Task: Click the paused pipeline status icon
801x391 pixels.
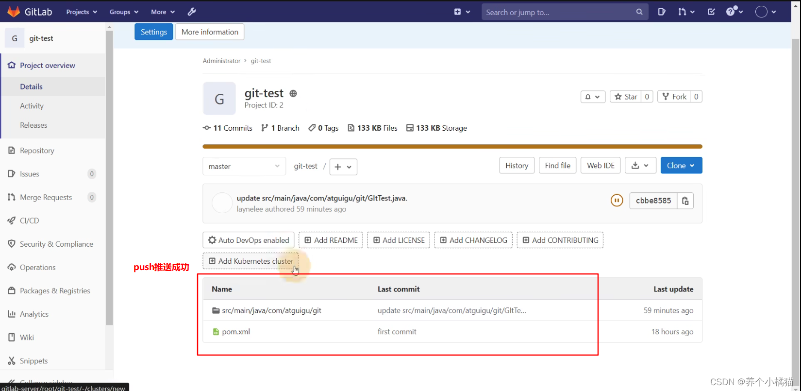Action: (617, 200)
